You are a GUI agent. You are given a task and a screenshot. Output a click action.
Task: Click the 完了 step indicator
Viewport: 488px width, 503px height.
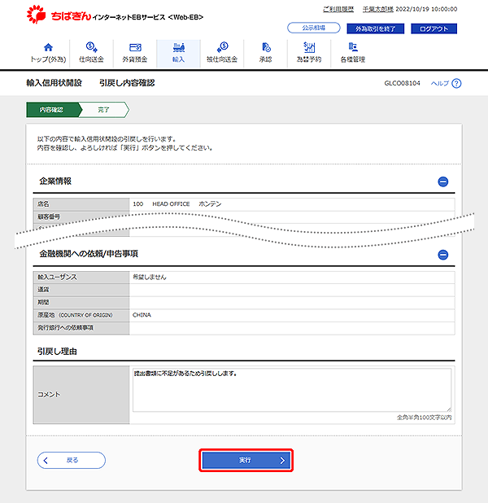coord(103,110)
